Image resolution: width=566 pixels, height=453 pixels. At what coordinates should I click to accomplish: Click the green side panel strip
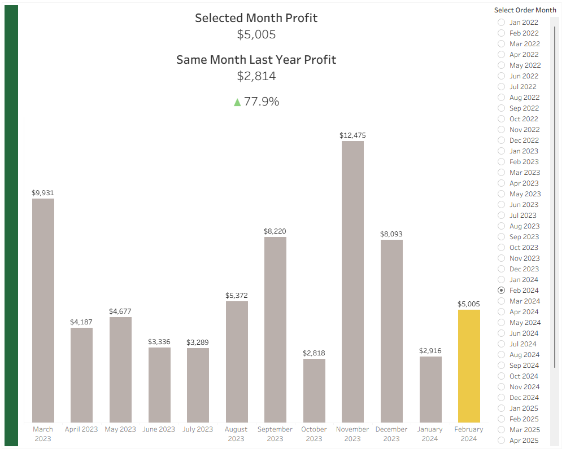pos(11,226)
